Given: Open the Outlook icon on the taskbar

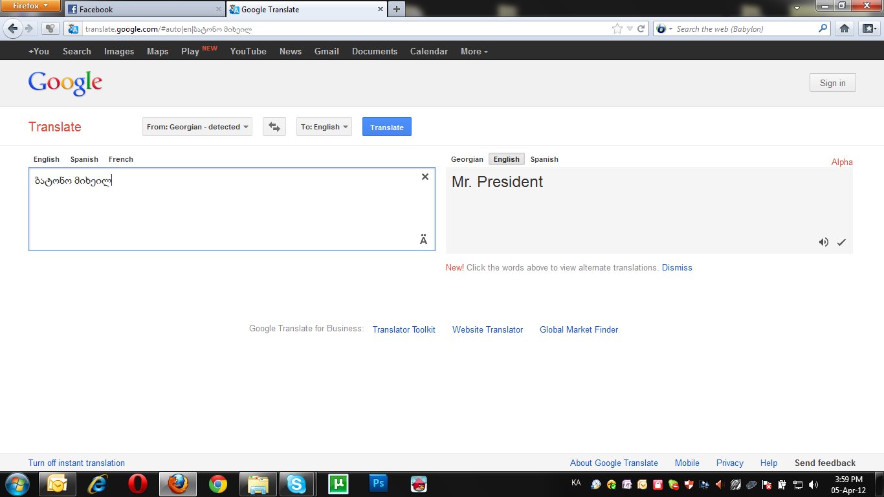Looking at the screenshot, I should (57, 484).
